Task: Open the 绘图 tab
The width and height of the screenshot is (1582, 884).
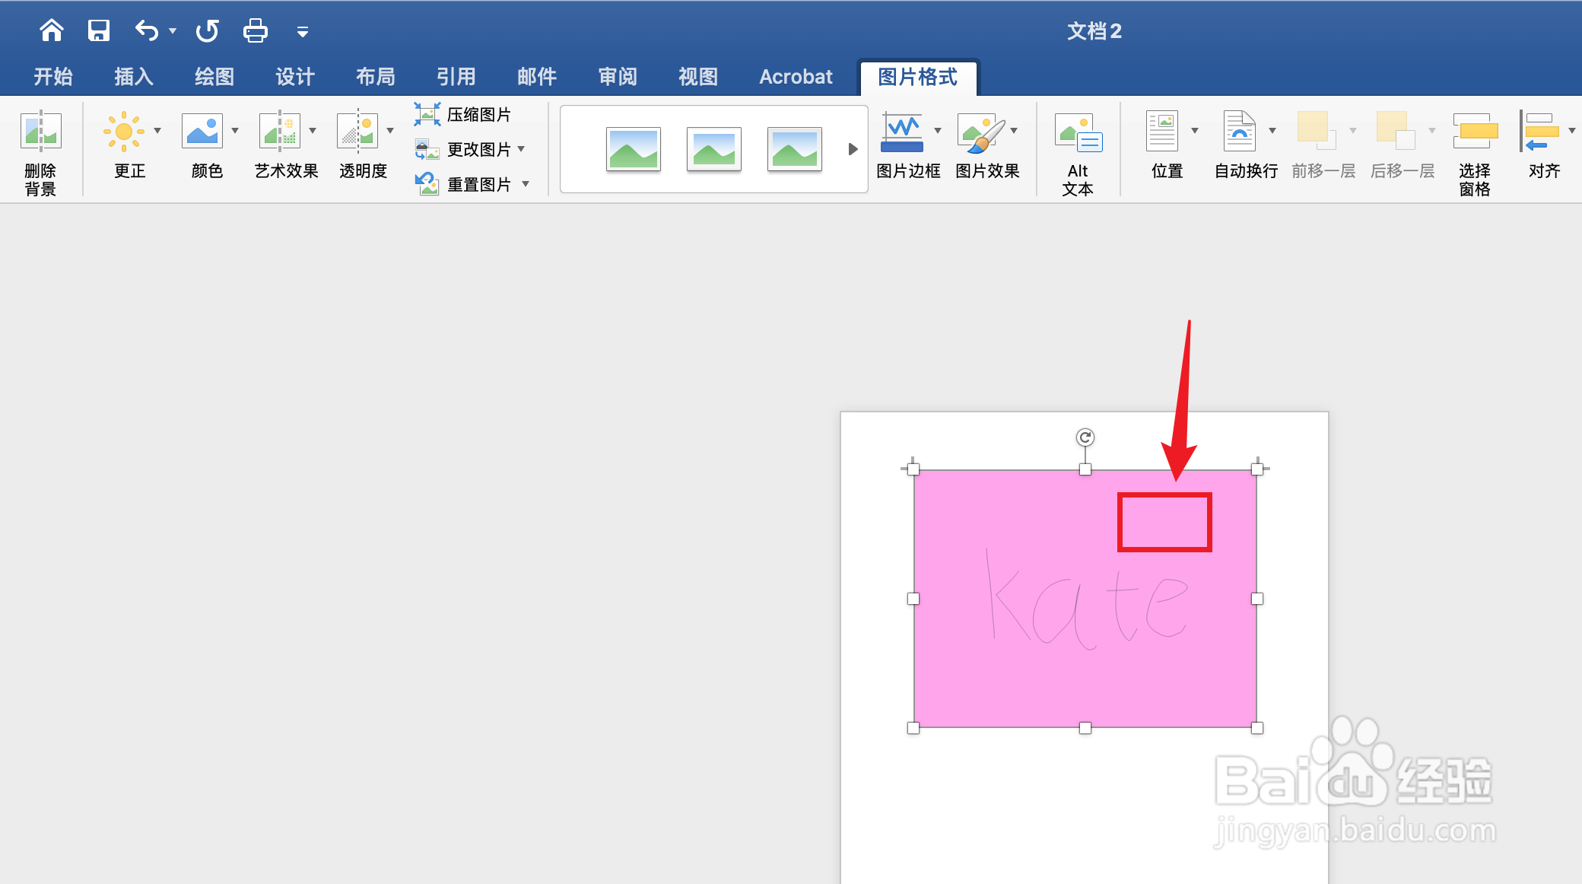Action: pyautogui.click(x=214, y=77)
